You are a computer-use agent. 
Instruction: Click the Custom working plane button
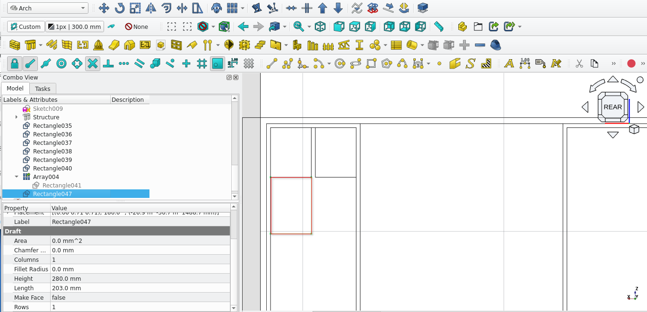(x=26, y=27)
